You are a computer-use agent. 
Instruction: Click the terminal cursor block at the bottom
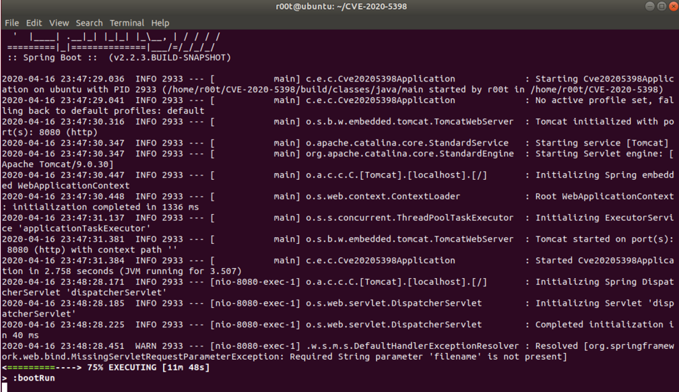[4, 387]
